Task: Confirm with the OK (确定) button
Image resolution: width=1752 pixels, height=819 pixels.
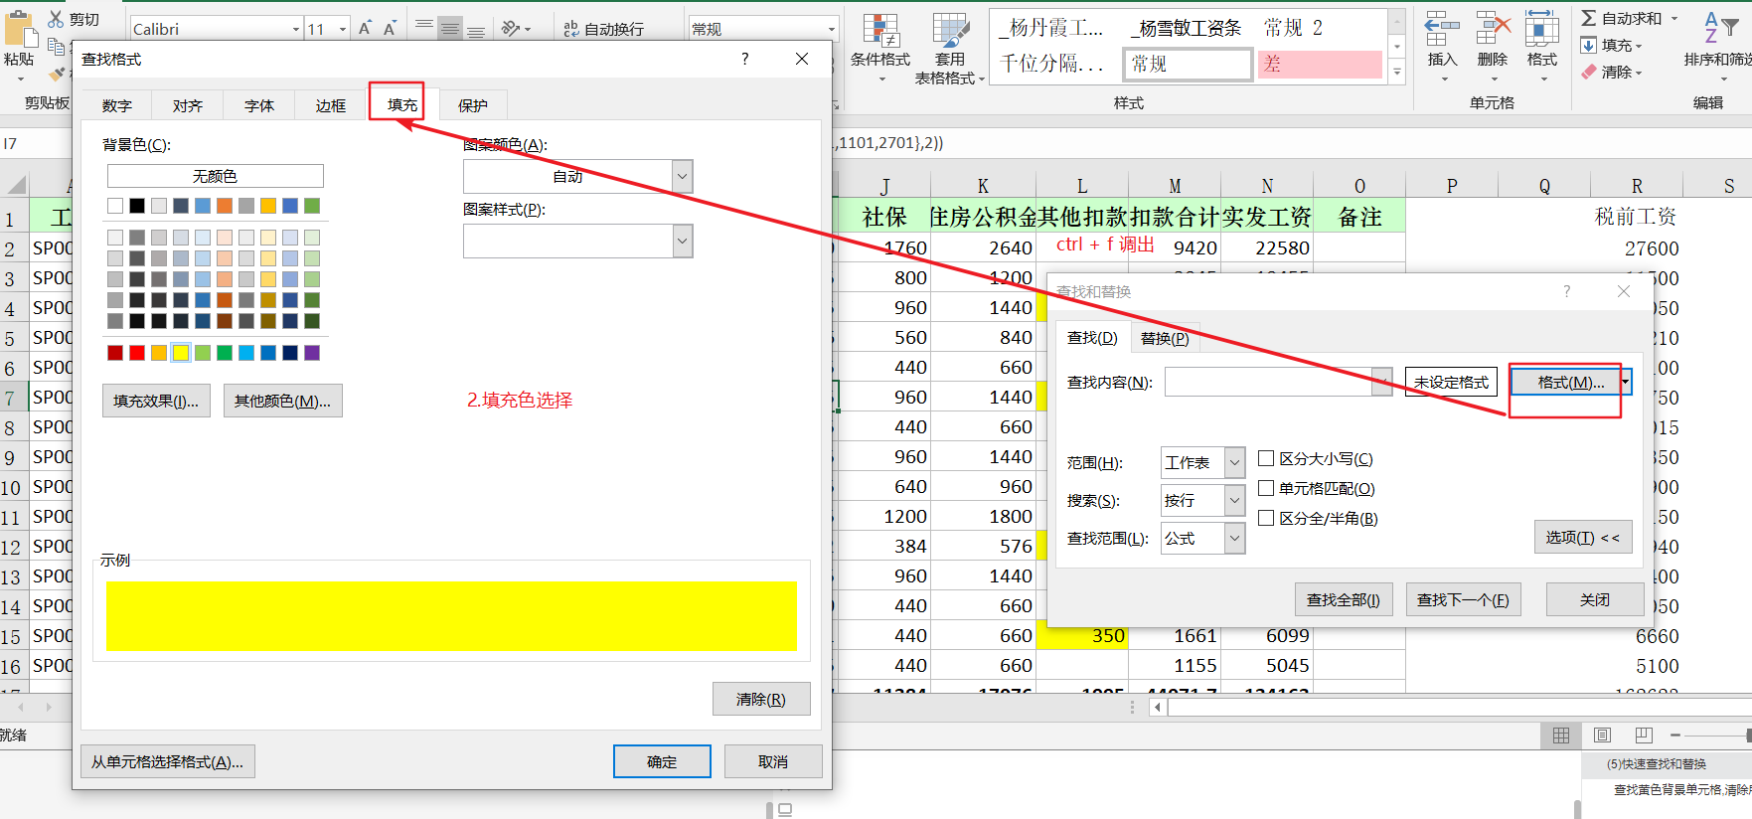Action: (662, 761)
